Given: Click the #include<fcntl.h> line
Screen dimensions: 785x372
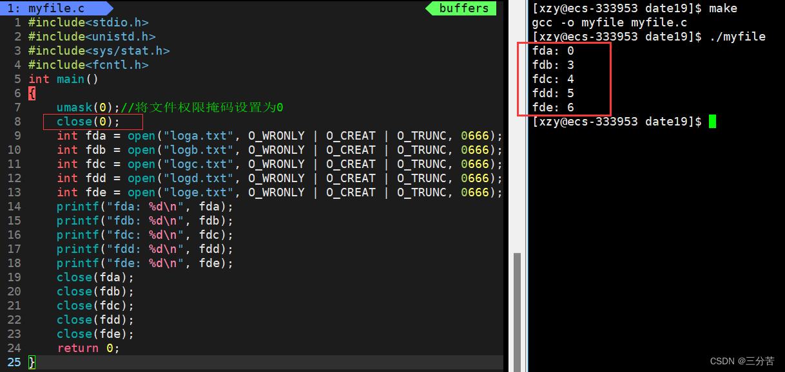Looking at the screenshot, I should coord(88,65).
